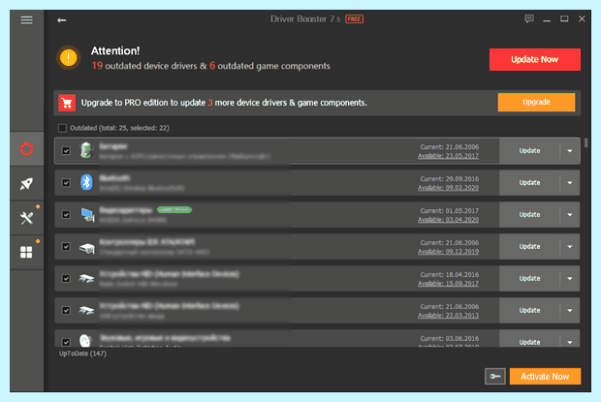Viewport: 601px width, 402px height.
Task: Open Available: 15.09.2017 link
Action: coord(448,283)
